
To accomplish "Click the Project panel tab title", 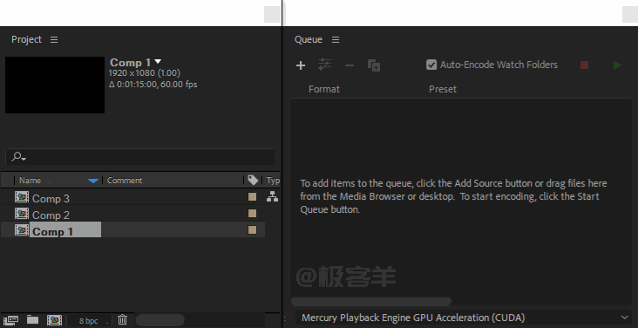I will click(26, 39).
